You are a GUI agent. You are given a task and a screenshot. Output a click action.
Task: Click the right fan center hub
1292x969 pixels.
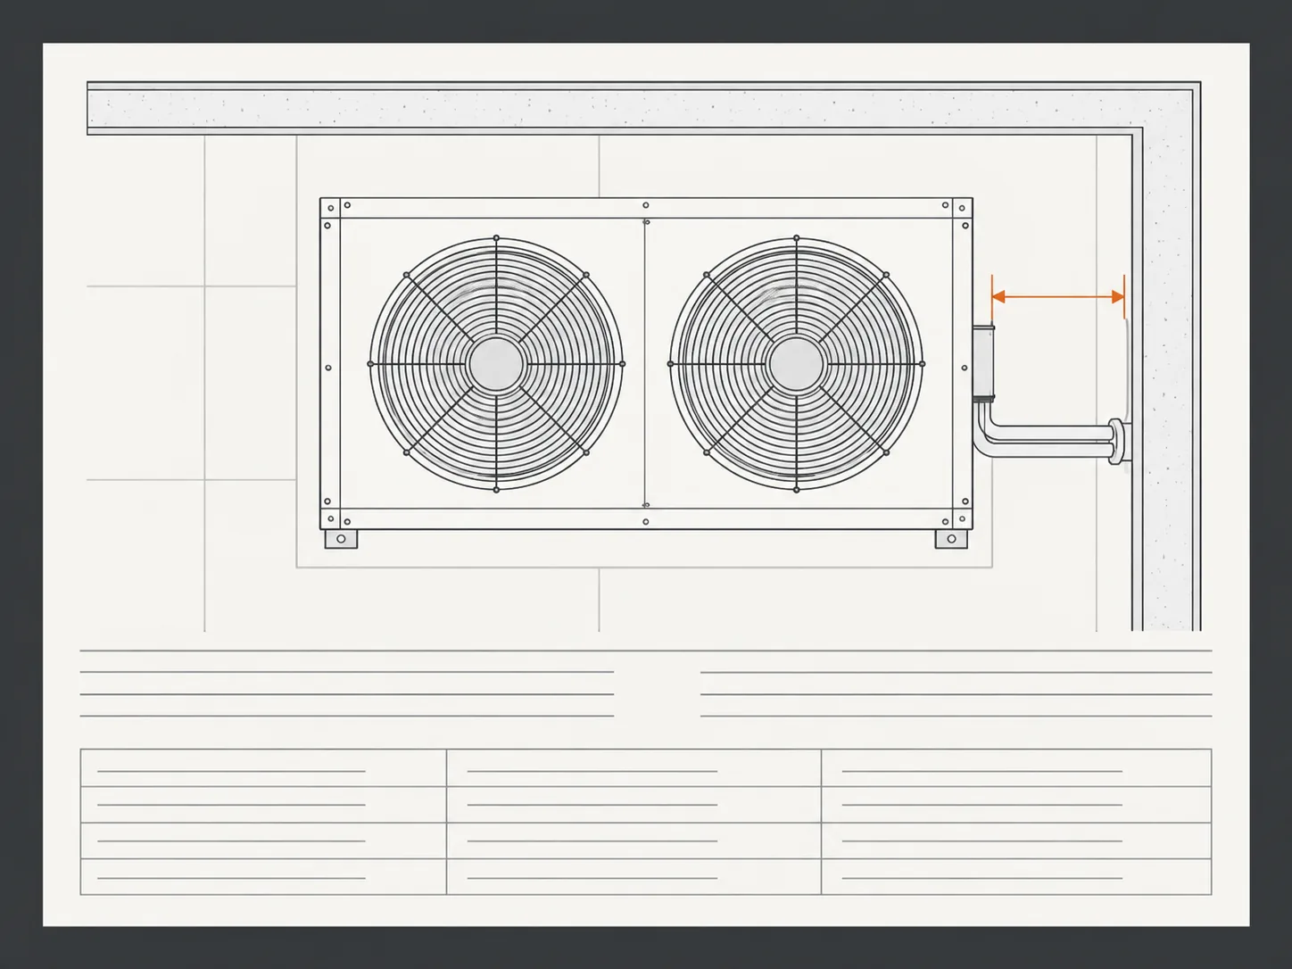[x=796, y=364]
